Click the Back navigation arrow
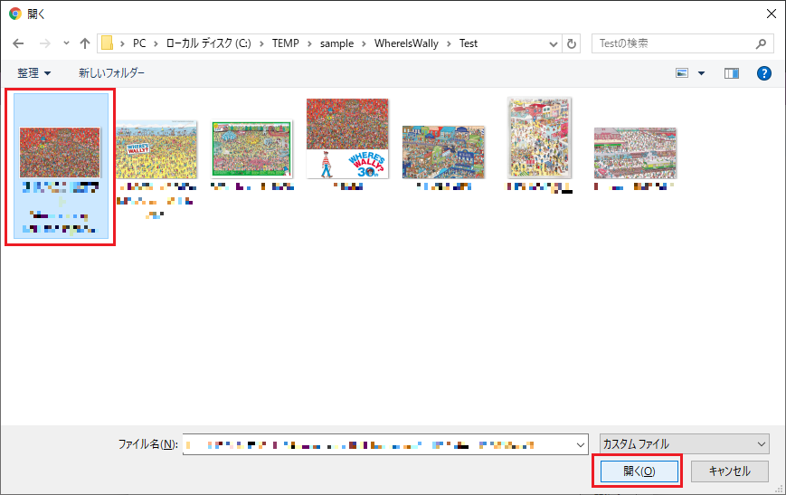The width and height of the screenshot is (786, 495). click(18, 43)
